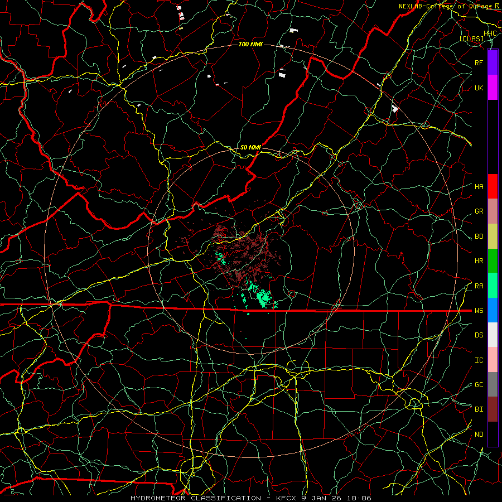Click the 50 NMI range ring label
Image resolution: width=502 pixels, height=502 pixels.
(x=250, y=147)
